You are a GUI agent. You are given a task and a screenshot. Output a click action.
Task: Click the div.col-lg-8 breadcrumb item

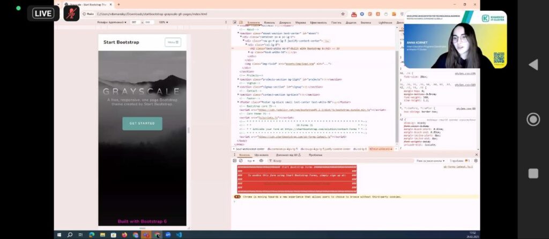(360, 149)
